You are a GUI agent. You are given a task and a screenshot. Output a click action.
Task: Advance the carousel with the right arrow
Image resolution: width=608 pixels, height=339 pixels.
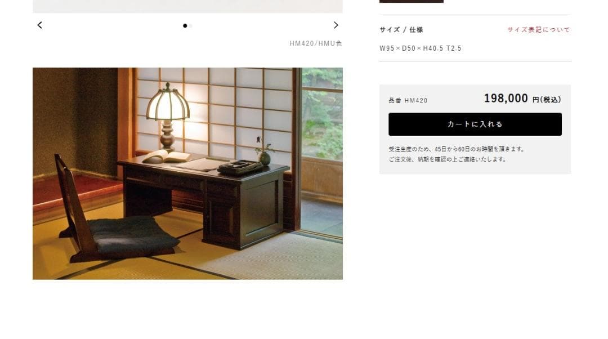pos(336,25)
